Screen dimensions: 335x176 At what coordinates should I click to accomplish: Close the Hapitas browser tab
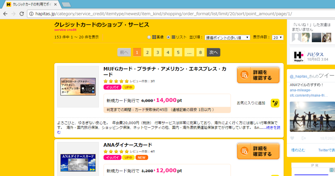(x=55, y=4)
